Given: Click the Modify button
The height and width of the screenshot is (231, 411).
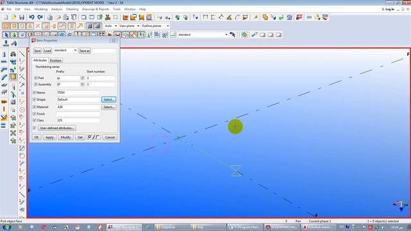Looking at the screenshot, I should 66,137.
